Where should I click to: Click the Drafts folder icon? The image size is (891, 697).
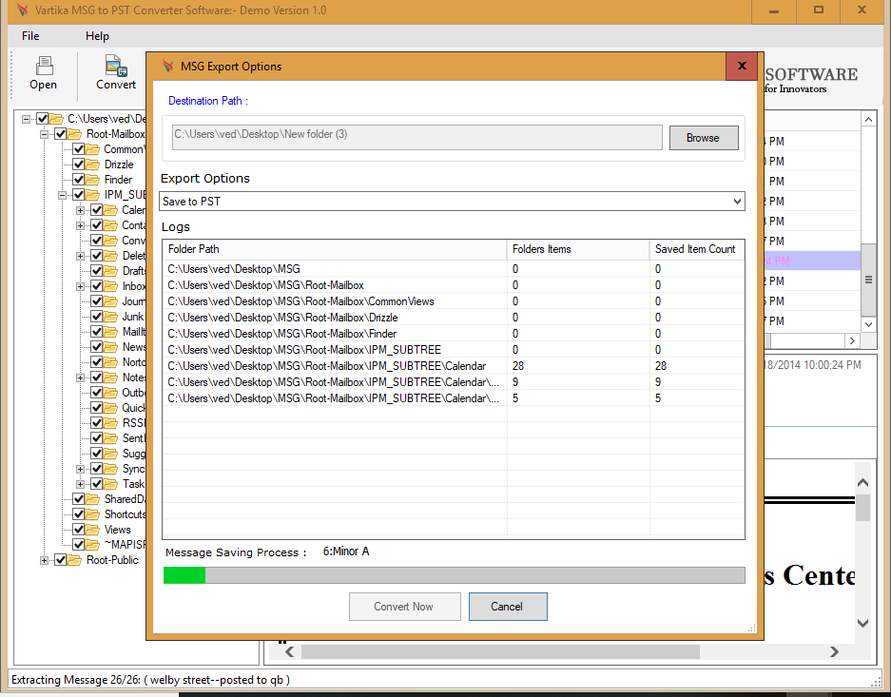111,271
